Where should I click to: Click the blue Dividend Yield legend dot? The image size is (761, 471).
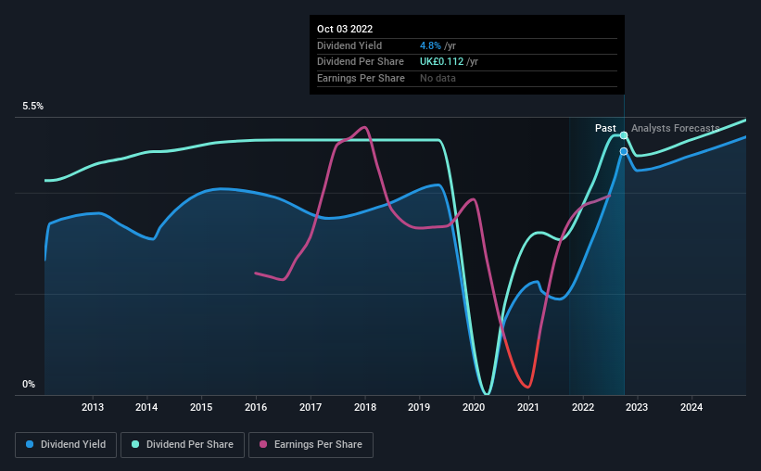(x=30, y=444)
